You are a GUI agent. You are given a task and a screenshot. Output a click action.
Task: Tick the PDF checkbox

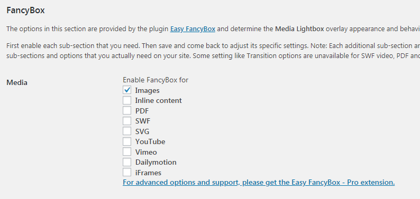click(x=127, y=111)
